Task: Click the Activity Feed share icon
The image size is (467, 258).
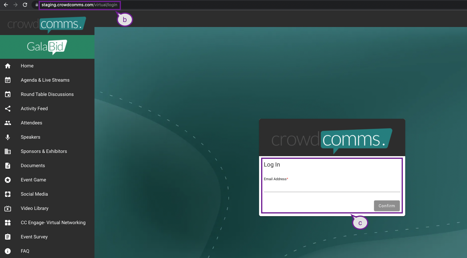Action: click(x=8, y=109)
